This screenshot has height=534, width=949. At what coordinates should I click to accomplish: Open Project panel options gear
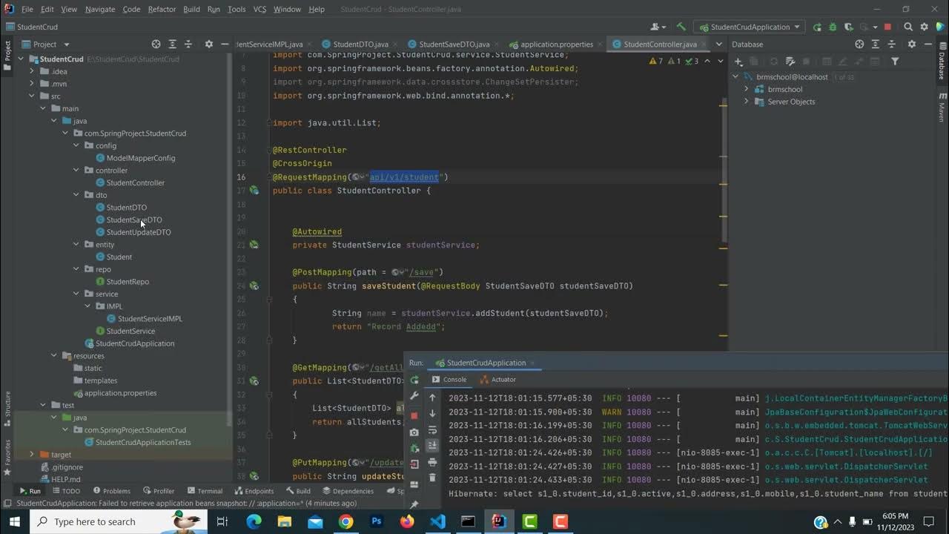tap(208, 44)
